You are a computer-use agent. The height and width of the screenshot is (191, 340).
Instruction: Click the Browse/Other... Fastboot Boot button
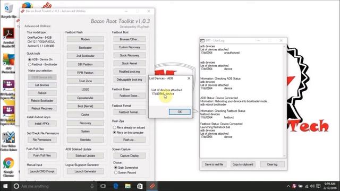[x=130, y=39]
